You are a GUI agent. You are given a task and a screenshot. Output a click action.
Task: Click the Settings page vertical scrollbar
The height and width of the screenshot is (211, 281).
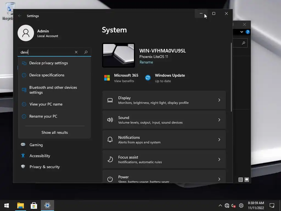(231, 77)
